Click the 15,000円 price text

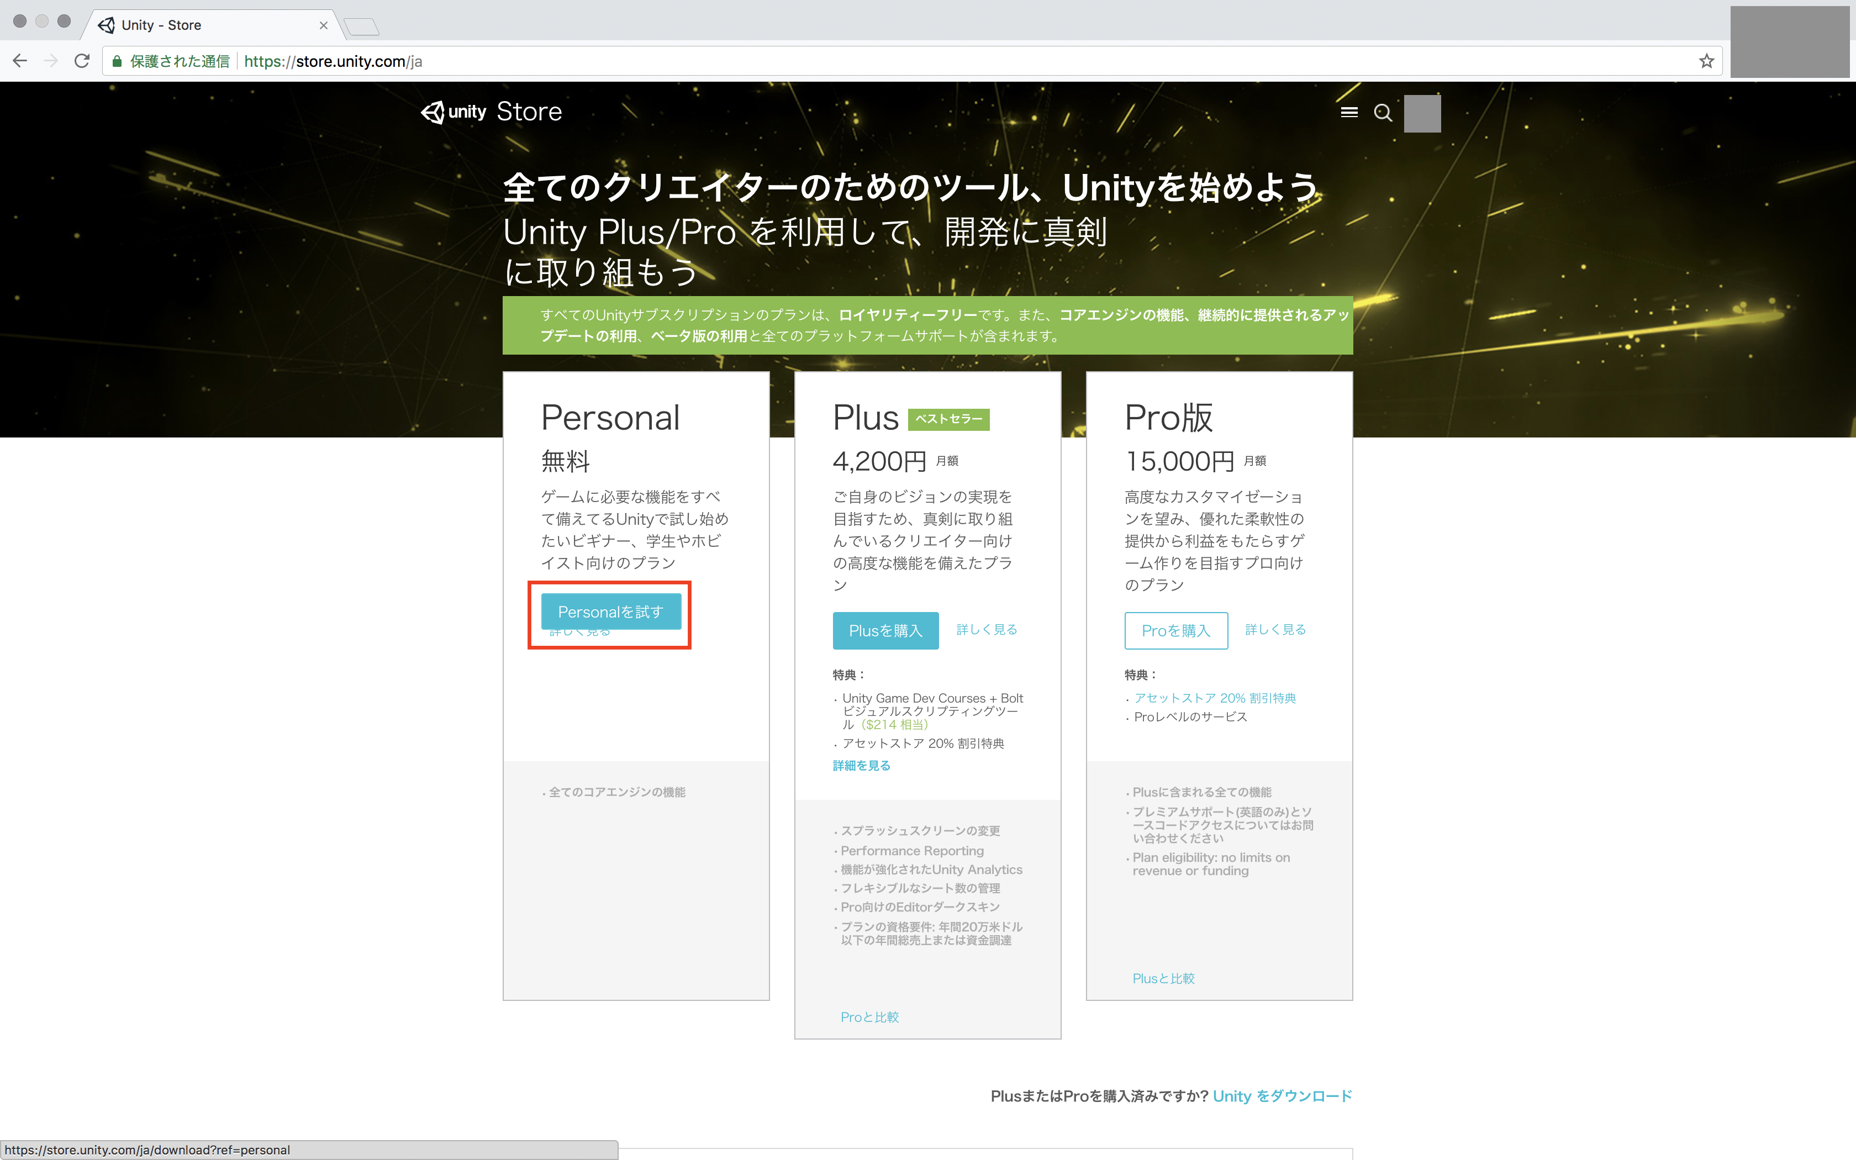click(1179, 461)
